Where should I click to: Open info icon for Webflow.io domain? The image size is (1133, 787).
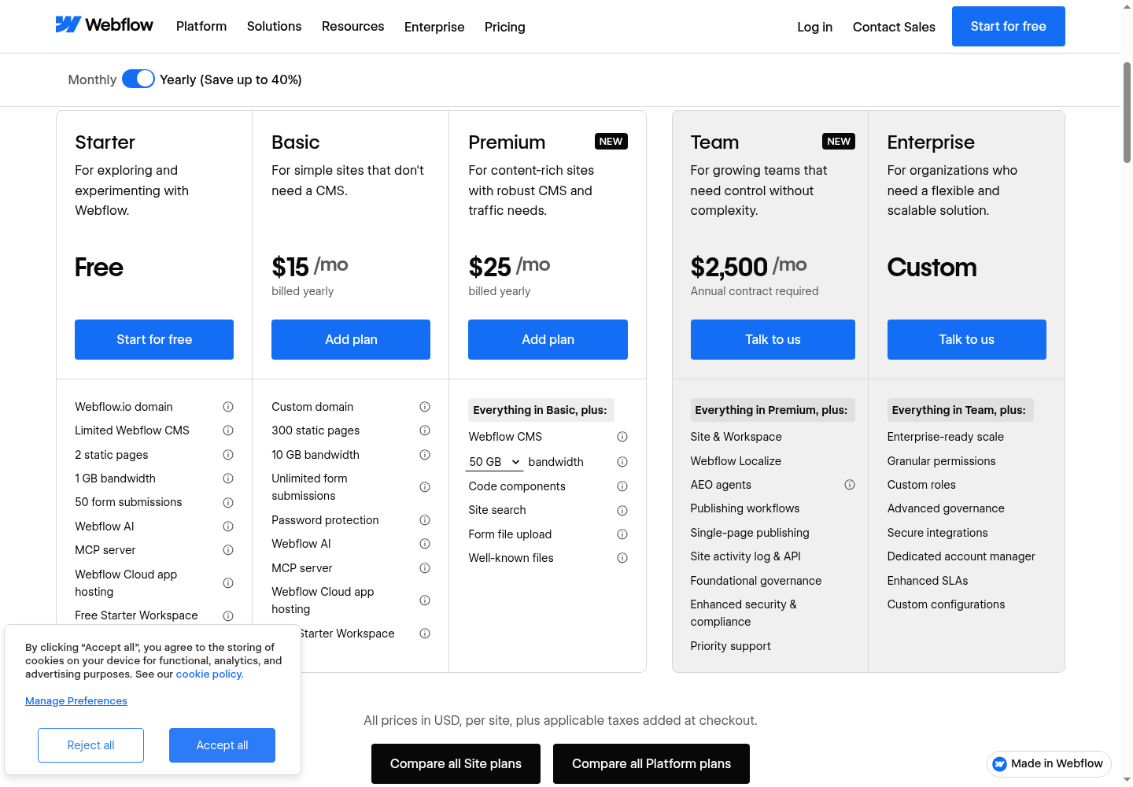pyautogui.click(x=228, y=407)
